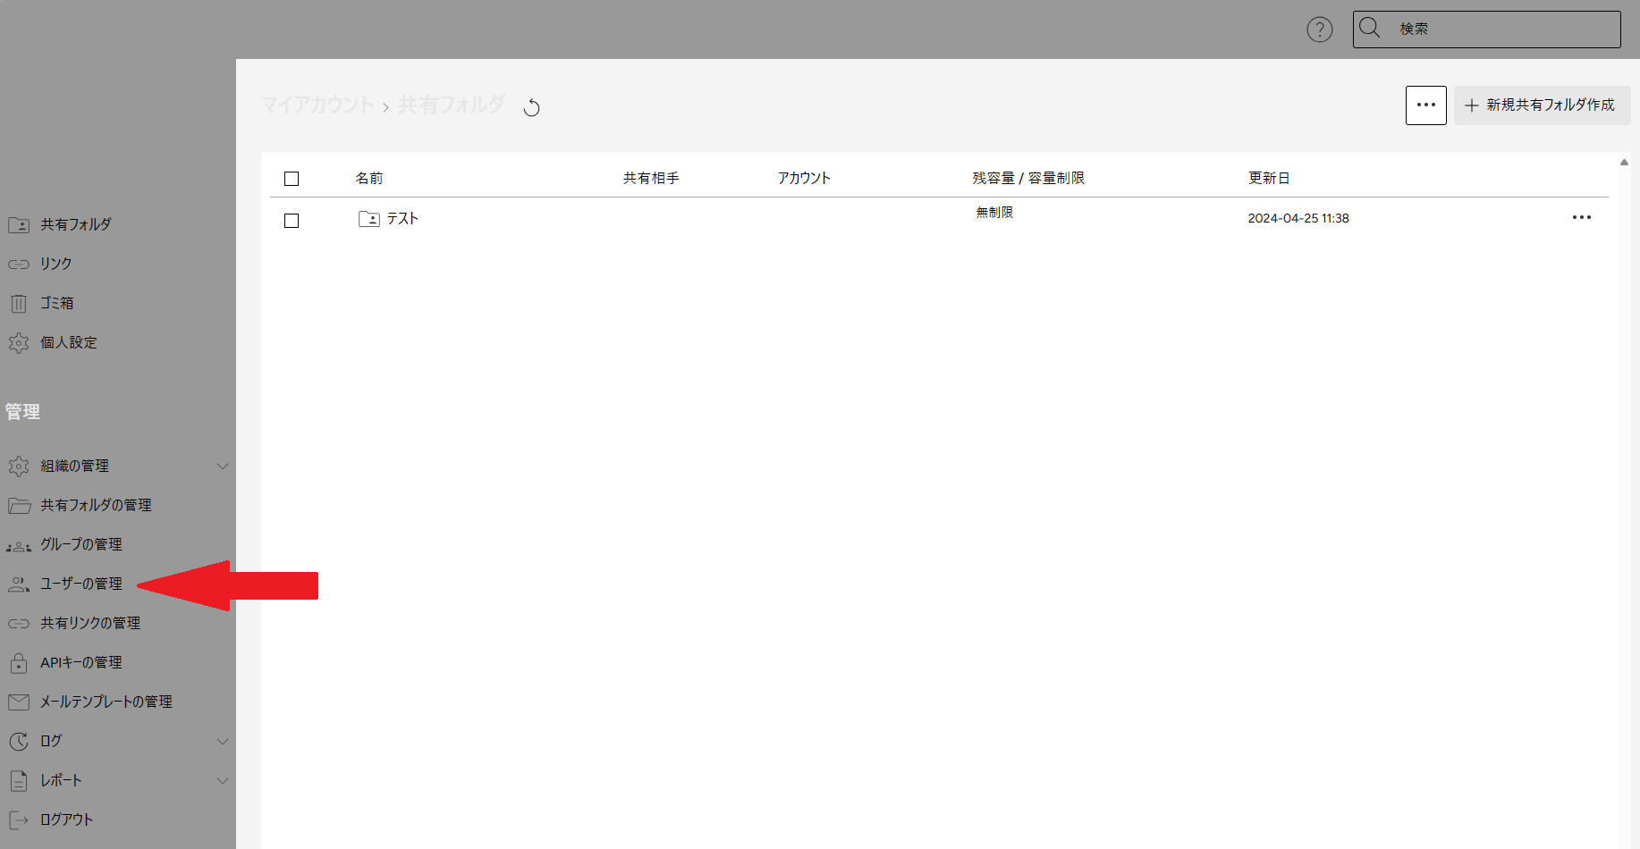Sort by the 更新日 column header
This screenshot has height=849, width=1640.
1269,179
